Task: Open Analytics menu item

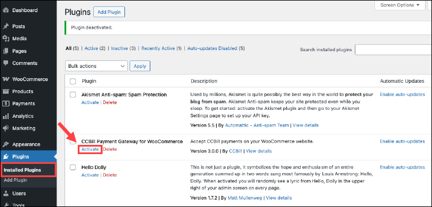Action: point(23,116)
